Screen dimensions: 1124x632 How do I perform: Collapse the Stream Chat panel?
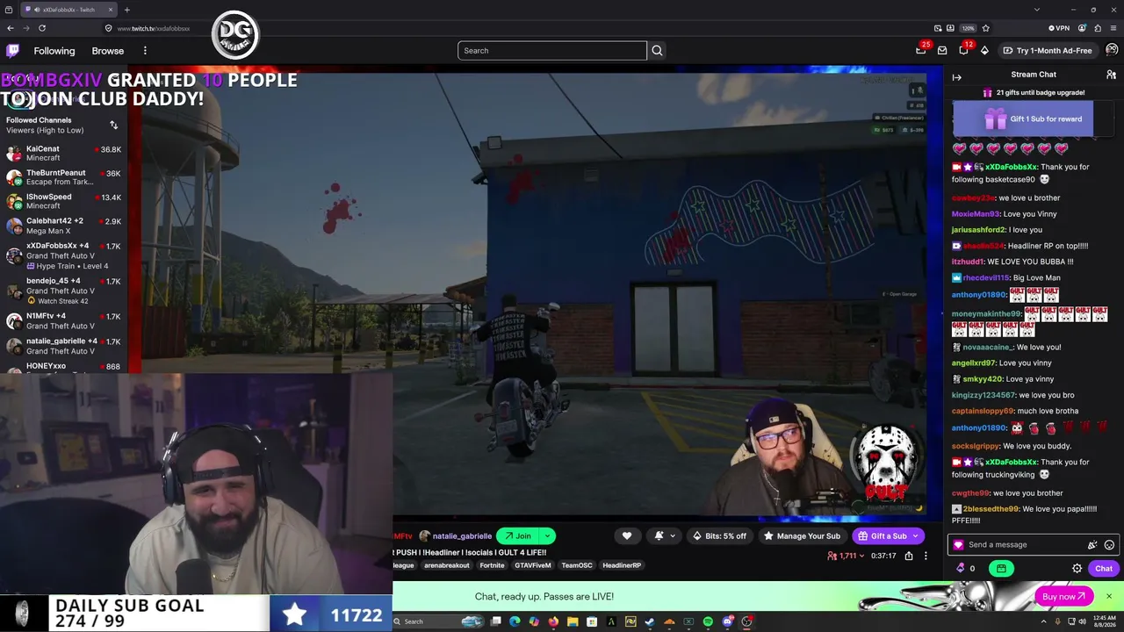click(957, 77)
